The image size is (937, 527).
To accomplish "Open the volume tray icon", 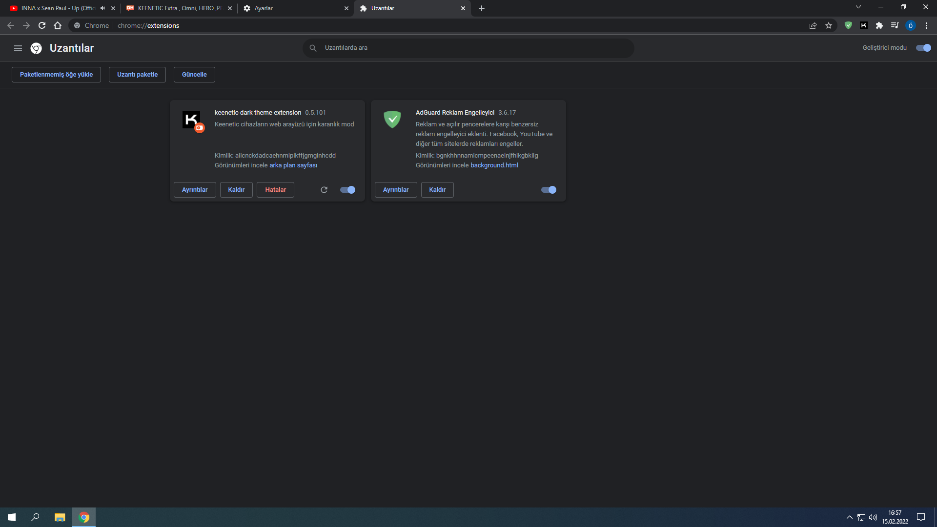I will click(873, 517).
